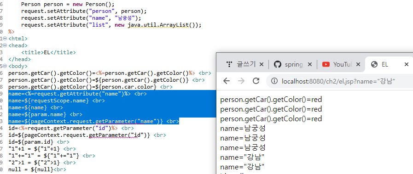The height and width of the screenshot is (174, 413).
Task: Click the setAttribute("person", person) code line
Action: click(x=84, y=11)
